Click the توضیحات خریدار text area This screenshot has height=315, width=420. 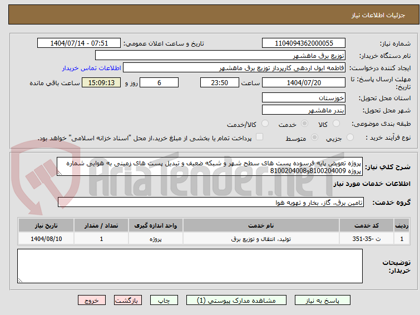(190, 266)
